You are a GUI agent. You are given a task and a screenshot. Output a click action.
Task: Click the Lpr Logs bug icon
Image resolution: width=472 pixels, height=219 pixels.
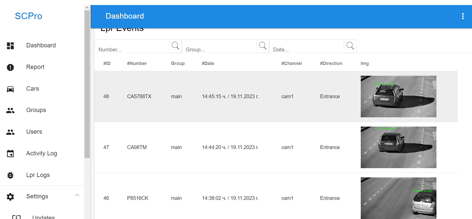10,175
